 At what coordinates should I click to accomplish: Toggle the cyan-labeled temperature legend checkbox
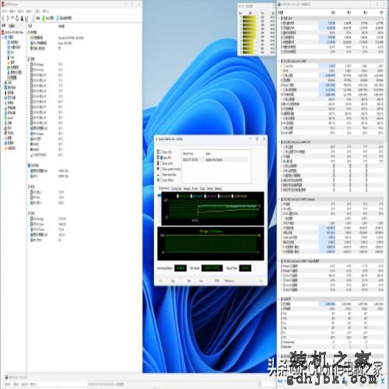pyautogui.click(x=191, y=196)
